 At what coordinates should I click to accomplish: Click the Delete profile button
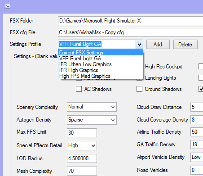pyautogui.click(x=185, y=45)
